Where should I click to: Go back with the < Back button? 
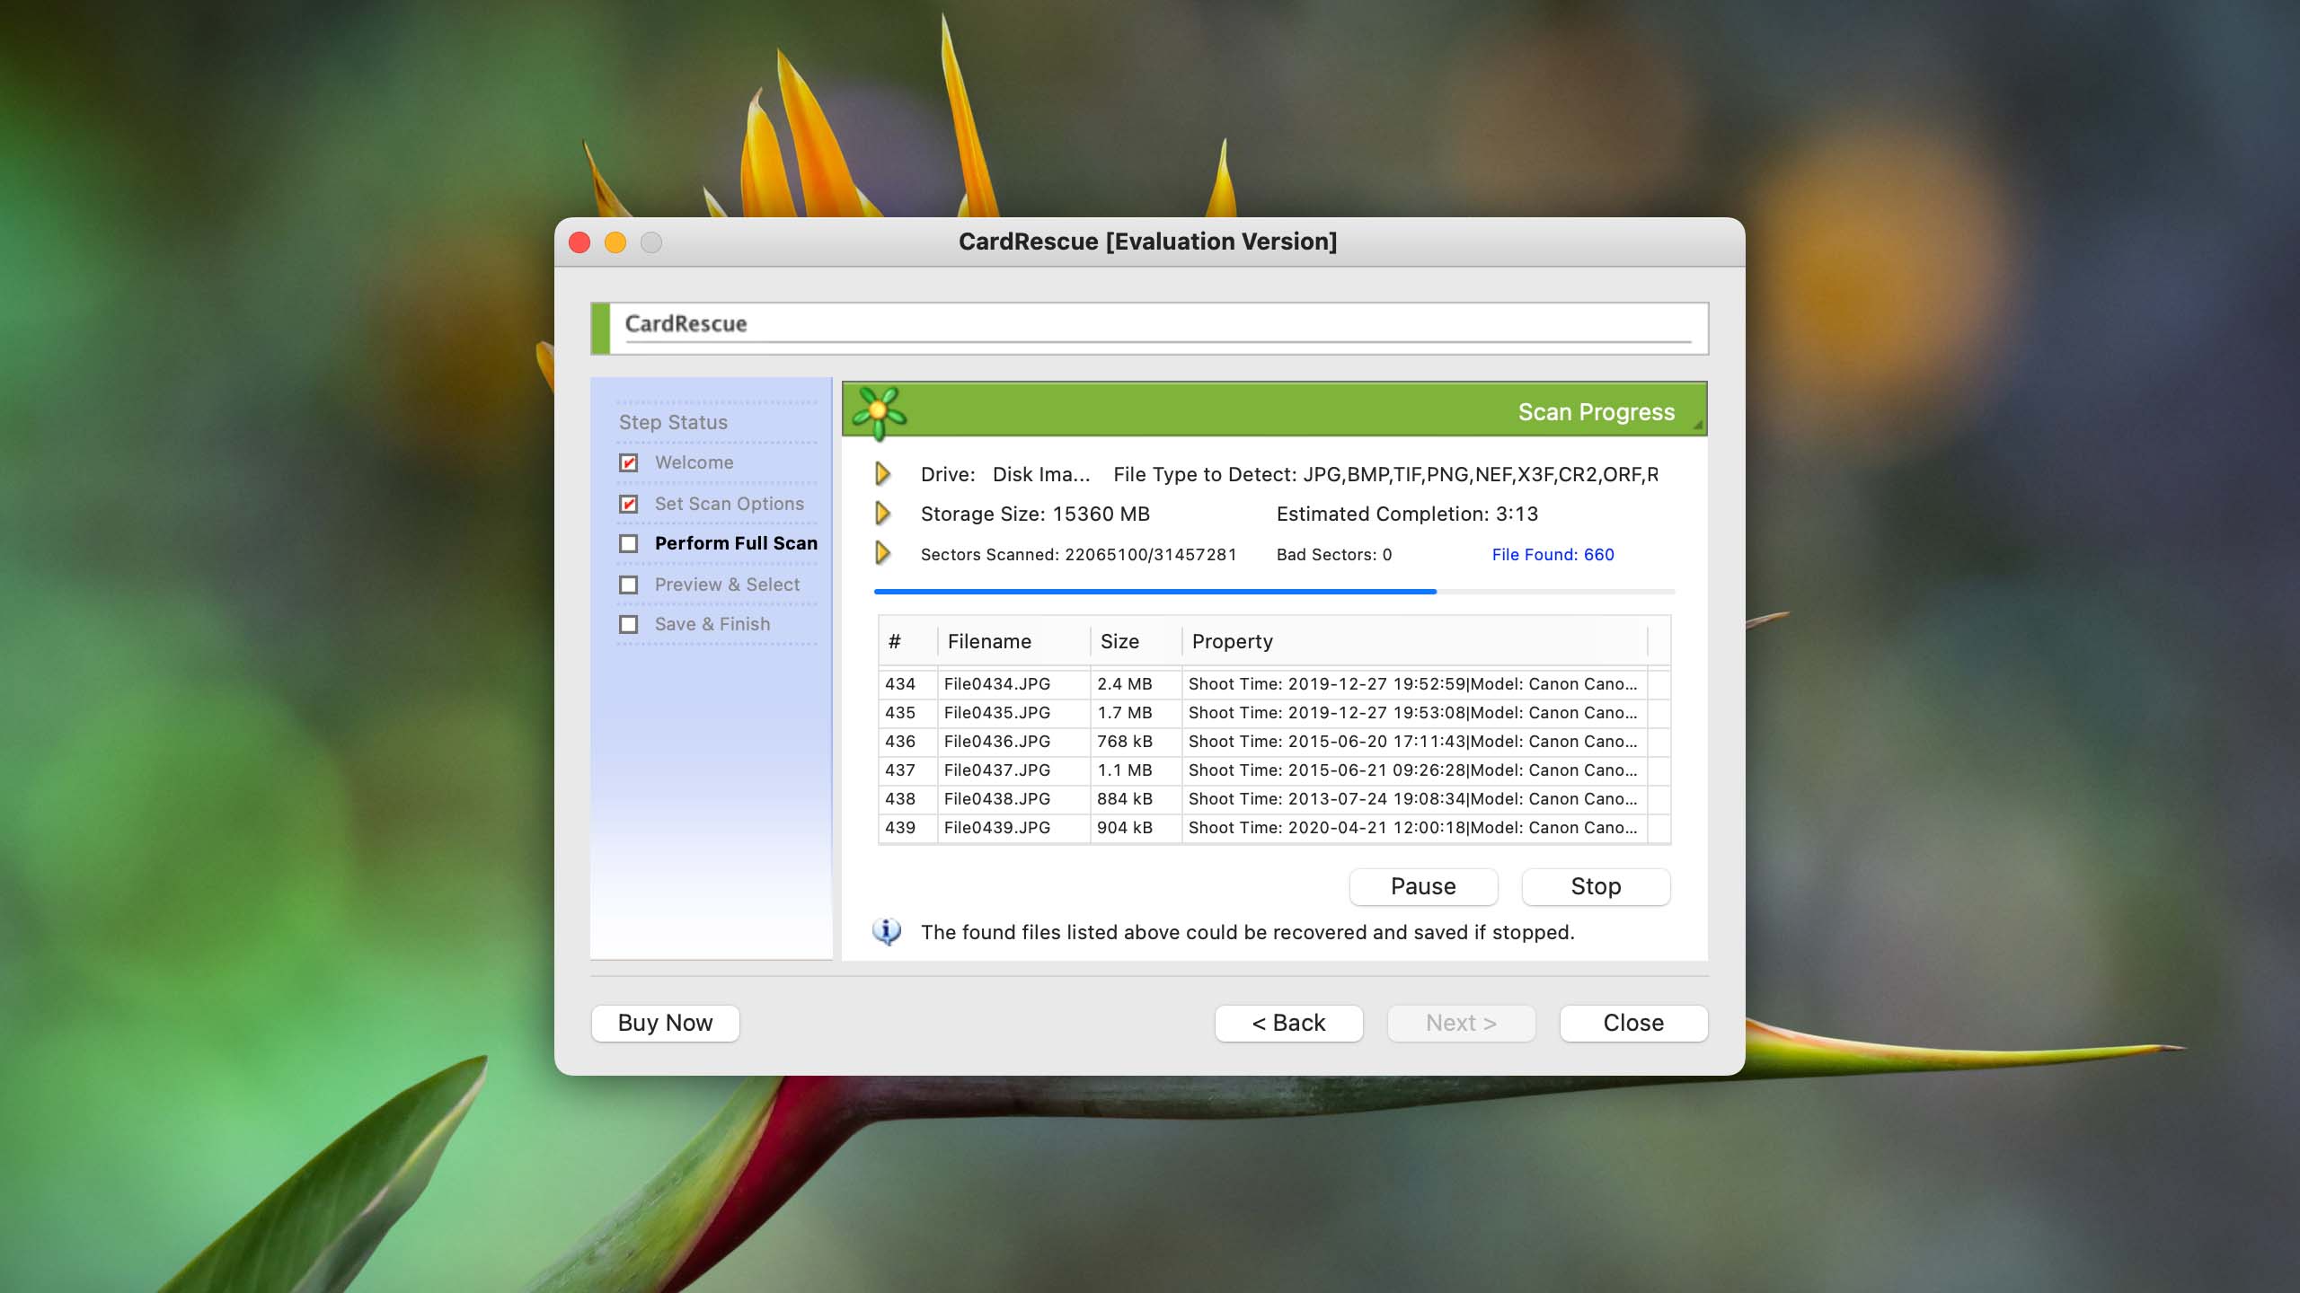pos(1288,1023)
